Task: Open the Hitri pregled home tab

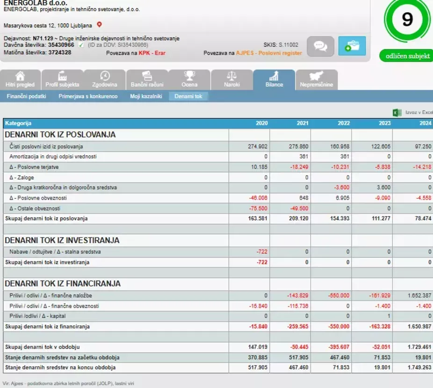Action: tap(20, 80)
